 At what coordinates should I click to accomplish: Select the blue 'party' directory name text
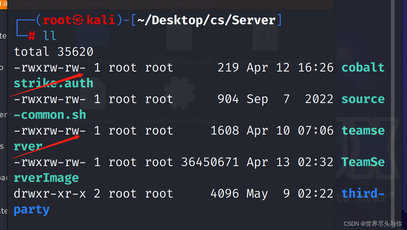[32, 210]
